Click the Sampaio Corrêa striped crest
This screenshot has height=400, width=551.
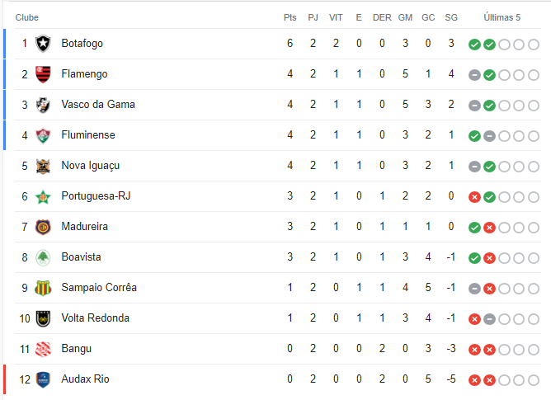tap(43, 288)
